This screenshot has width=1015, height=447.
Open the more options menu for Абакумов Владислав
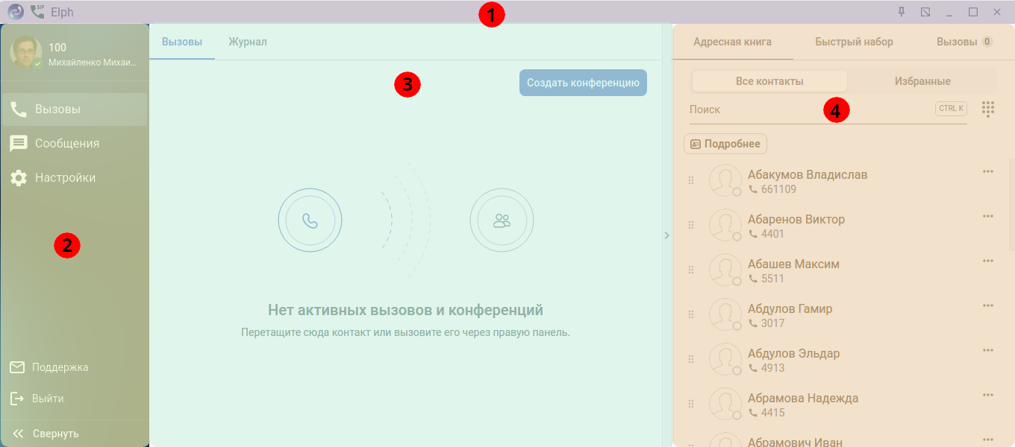click(x=988, y=172)
